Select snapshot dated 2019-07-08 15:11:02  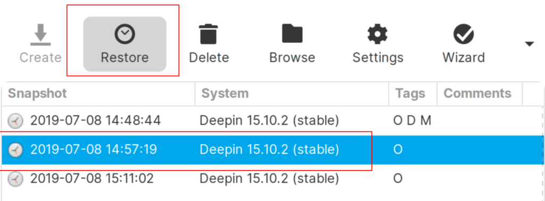click(272, 179)
